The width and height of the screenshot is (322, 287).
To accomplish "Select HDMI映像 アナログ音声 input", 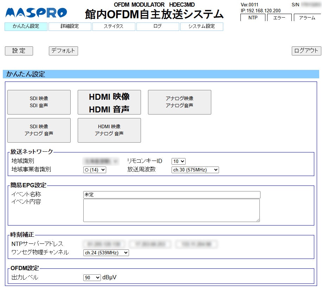I will point(109,130).
